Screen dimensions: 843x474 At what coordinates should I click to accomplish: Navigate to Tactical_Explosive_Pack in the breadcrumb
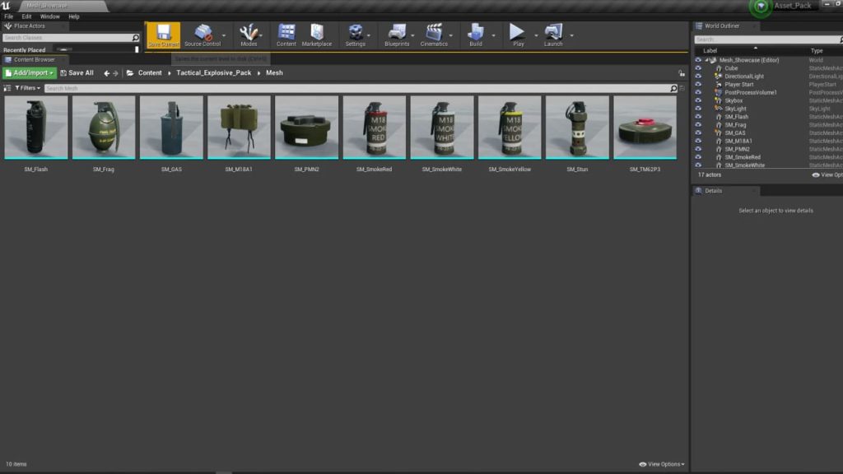(213, 73)
